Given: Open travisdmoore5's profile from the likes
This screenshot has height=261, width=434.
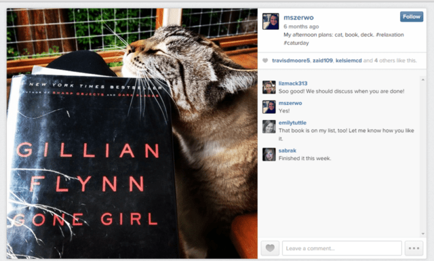Looking at the screenshot, I should coord(291,60).
